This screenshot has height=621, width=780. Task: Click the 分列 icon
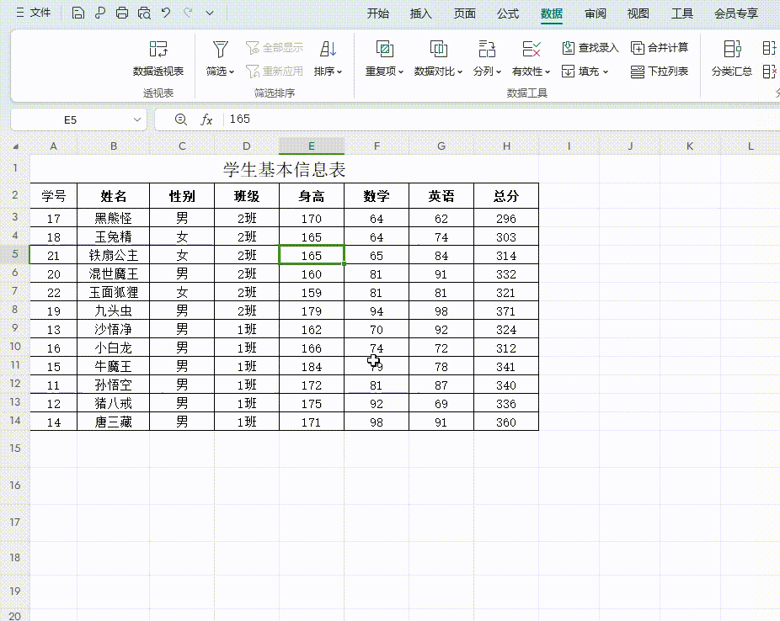(x=487, y=49)
